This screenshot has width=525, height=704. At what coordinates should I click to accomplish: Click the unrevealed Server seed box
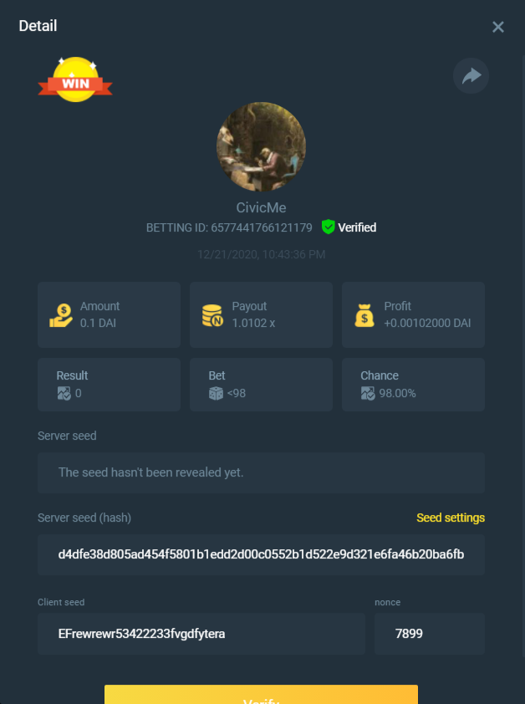(261, 472)
